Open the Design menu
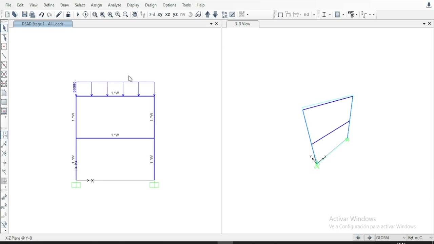The width and height of the screenshot is (434, 244). (x=151, y=5)
